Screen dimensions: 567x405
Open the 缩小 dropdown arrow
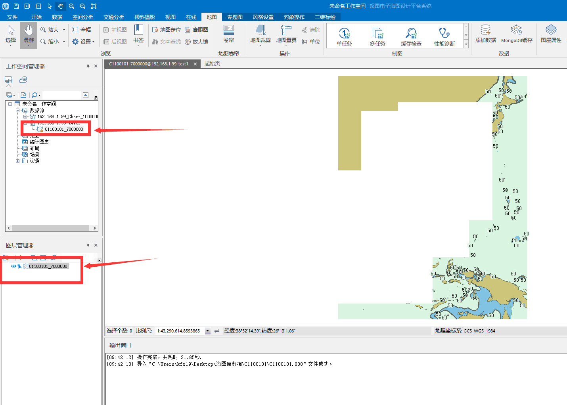click(64, 42)
